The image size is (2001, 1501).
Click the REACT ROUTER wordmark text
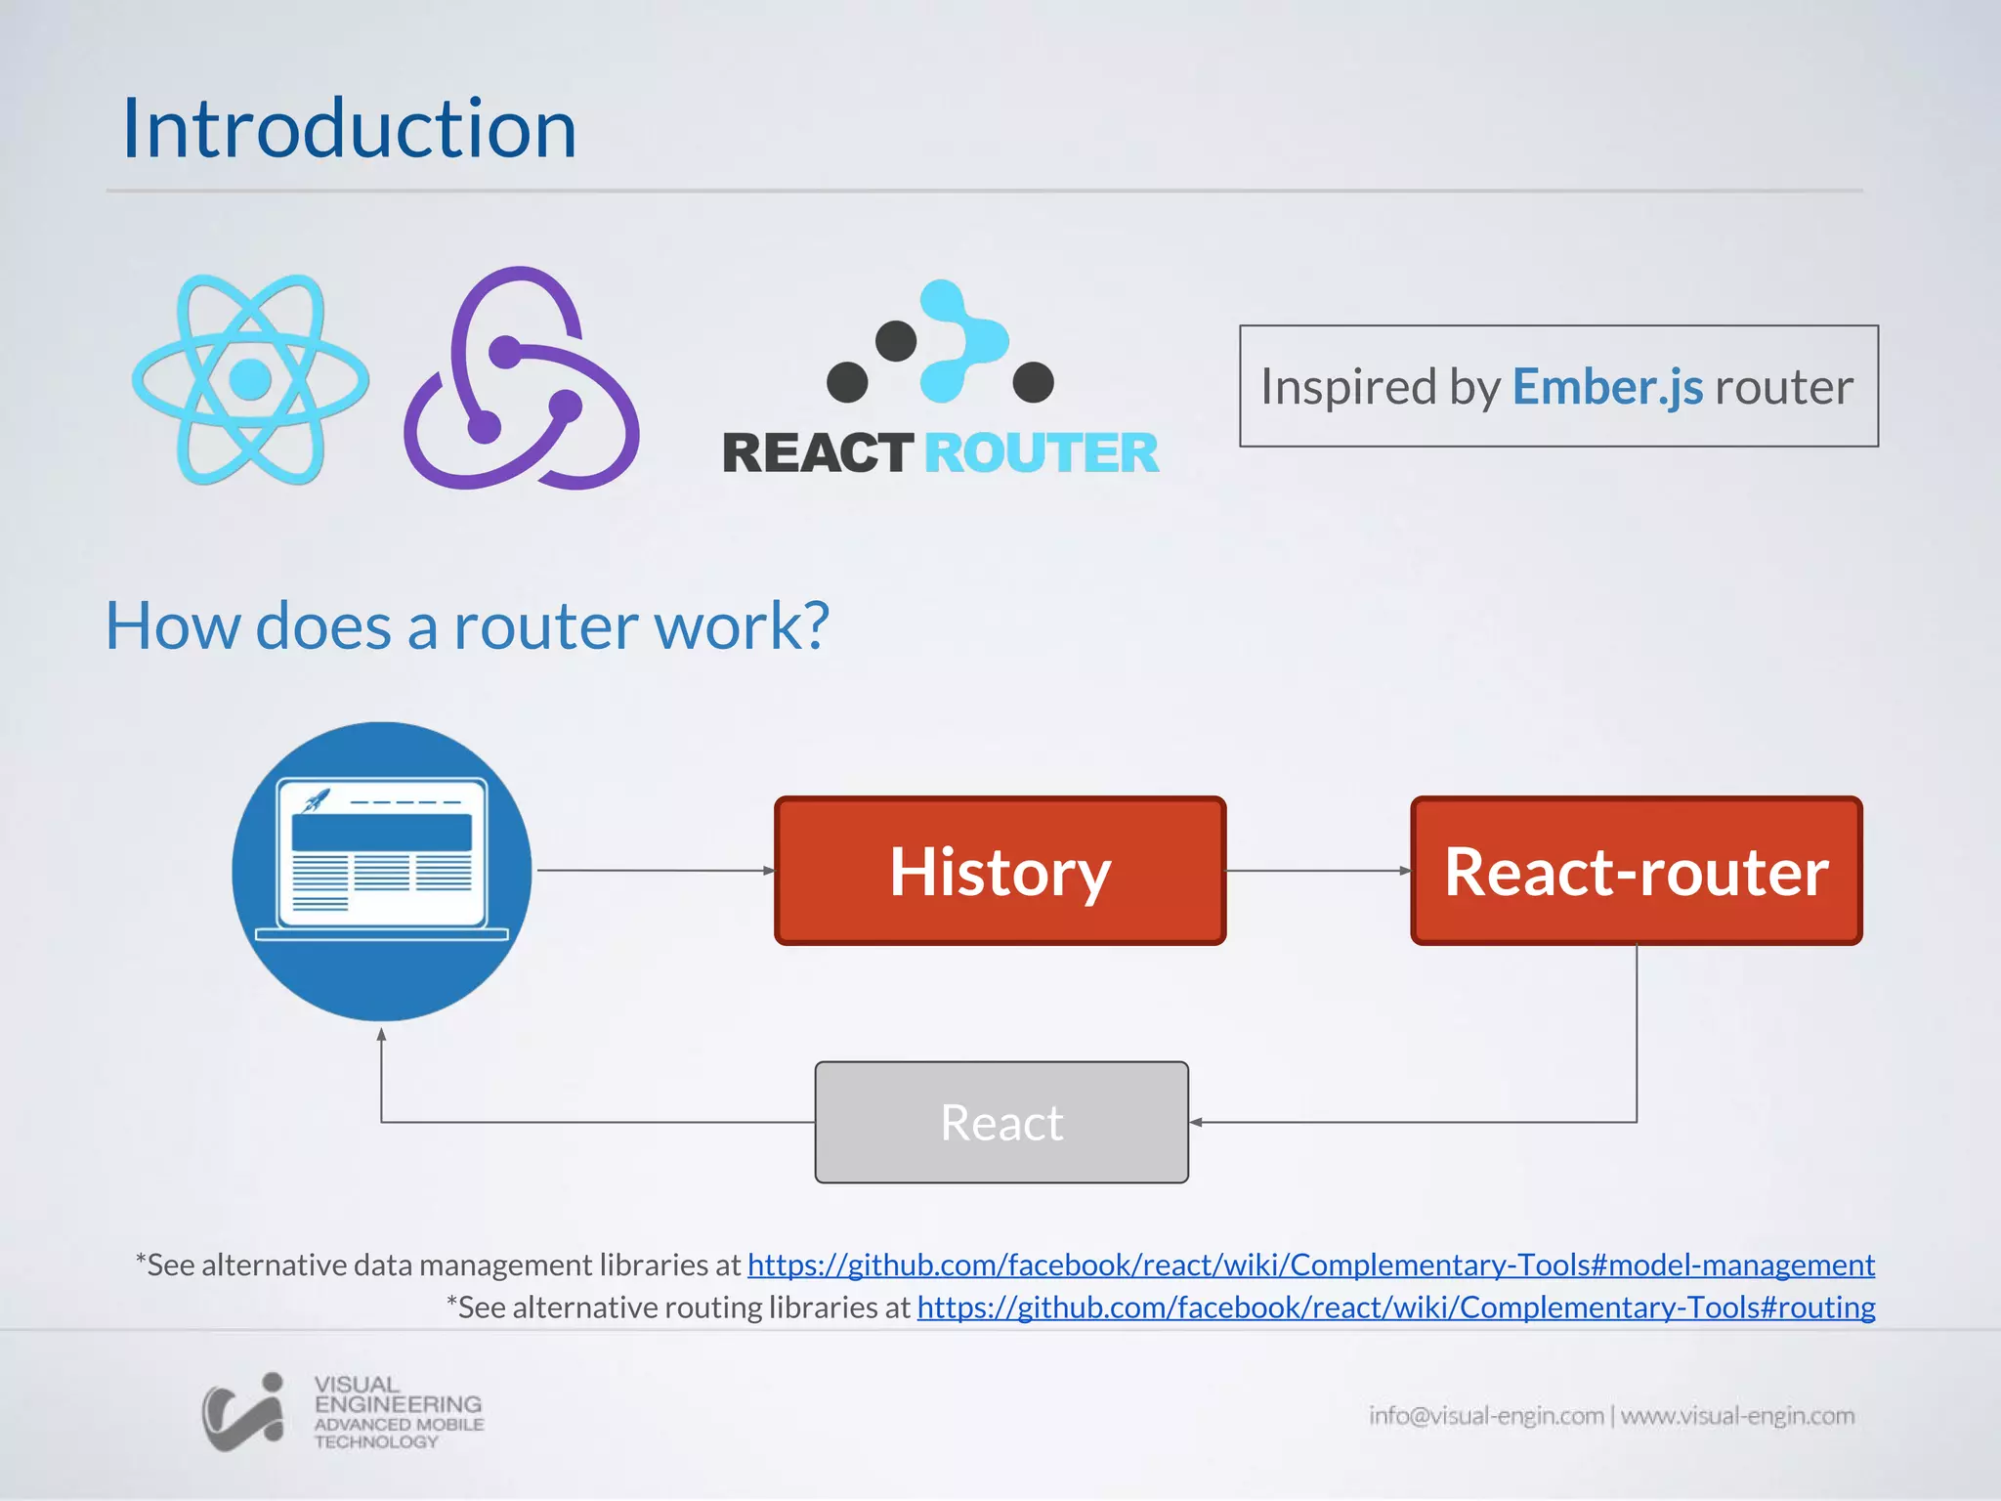point(940,453)
